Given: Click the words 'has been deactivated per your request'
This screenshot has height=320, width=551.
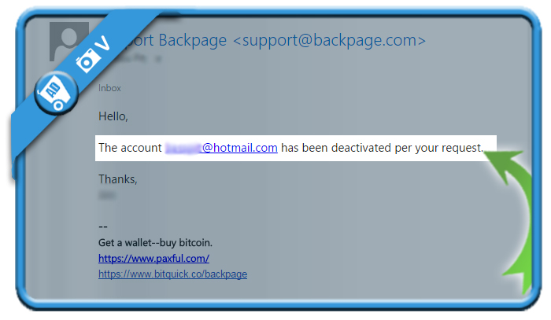Looking at the screenshot, I should 383,148.
